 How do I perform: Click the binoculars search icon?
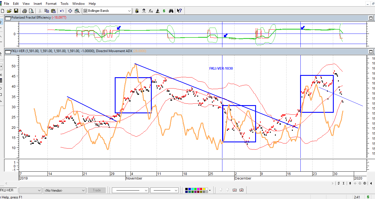[171, 11]
